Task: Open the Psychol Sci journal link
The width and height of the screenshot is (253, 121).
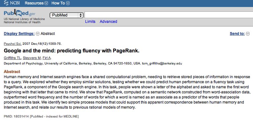Action: click(x=13, y=44)
